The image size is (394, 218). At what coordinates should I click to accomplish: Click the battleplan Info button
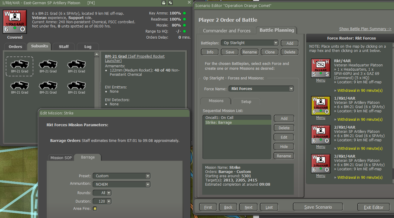pos(210,52)
